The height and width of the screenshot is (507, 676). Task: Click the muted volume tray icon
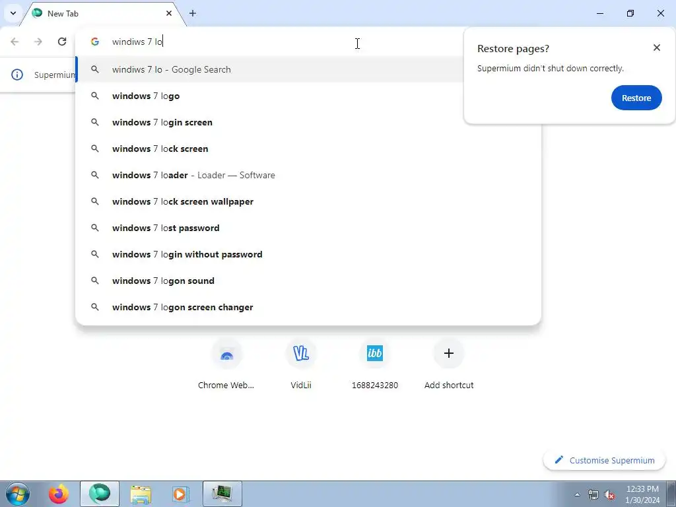(609, 494)
